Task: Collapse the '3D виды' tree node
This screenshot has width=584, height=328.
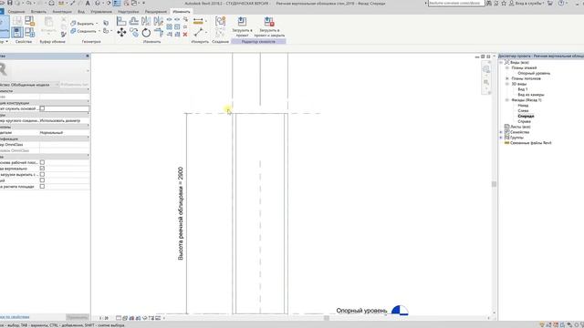Action: click(507, 84)
